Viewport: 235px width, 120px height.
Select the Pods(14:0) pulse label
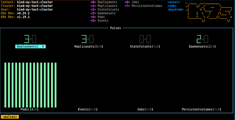click(x=30, y=109)
